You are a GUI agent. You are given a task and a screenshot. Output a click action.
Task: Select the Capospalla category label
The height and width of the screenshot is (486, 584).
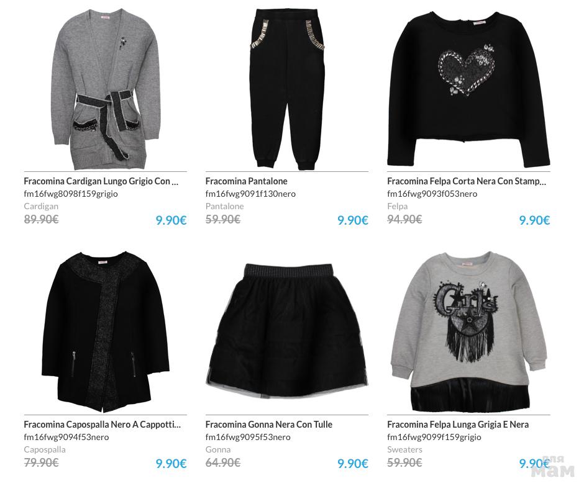(45, 449)
